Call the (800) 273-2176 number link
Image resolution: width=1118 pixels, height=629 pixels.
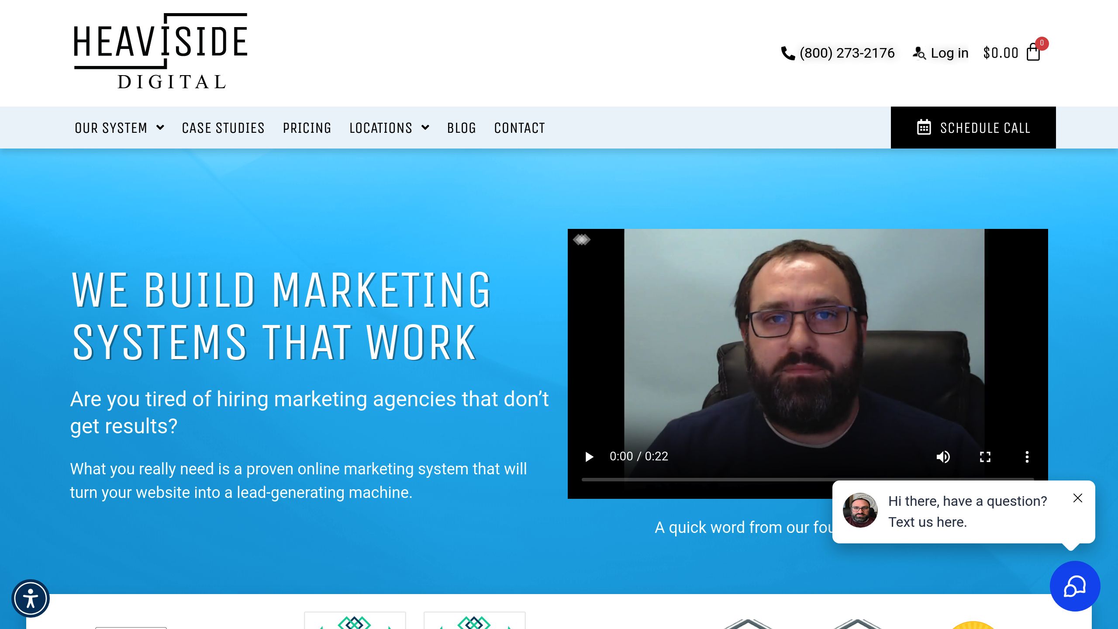pos(847,53)
